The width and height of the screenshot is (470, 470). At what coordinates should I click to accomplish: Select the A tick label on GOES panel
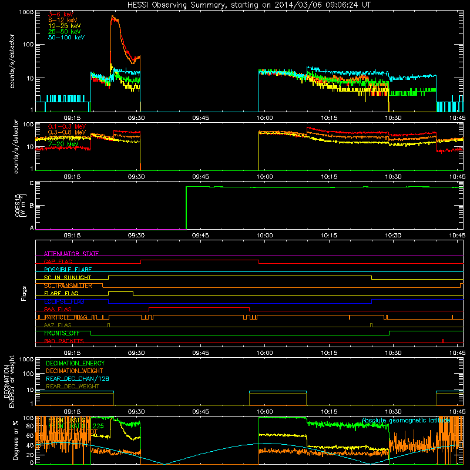pyautogui.click(x=32, y=227)
